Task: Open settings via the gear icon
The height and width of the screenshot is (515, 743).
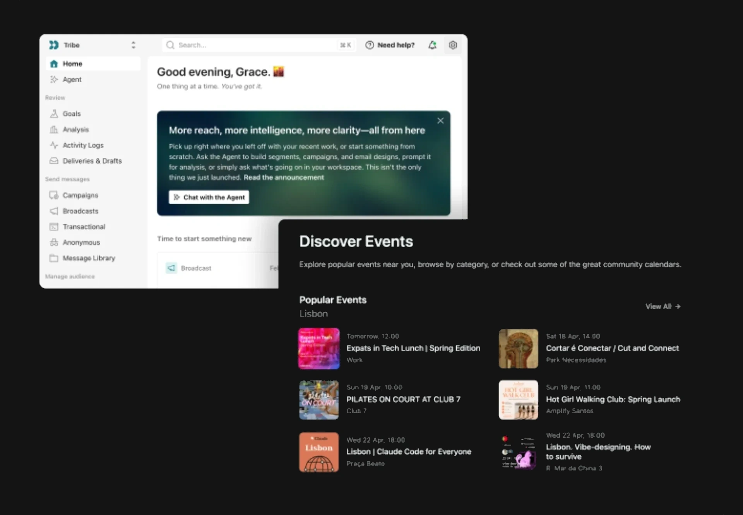Action: pyautogui.click(x=453, y=45)
